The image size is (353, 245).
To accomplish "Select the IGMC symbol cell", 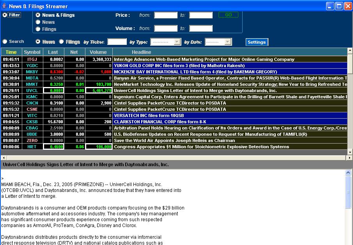I will (x=32, y=97).
